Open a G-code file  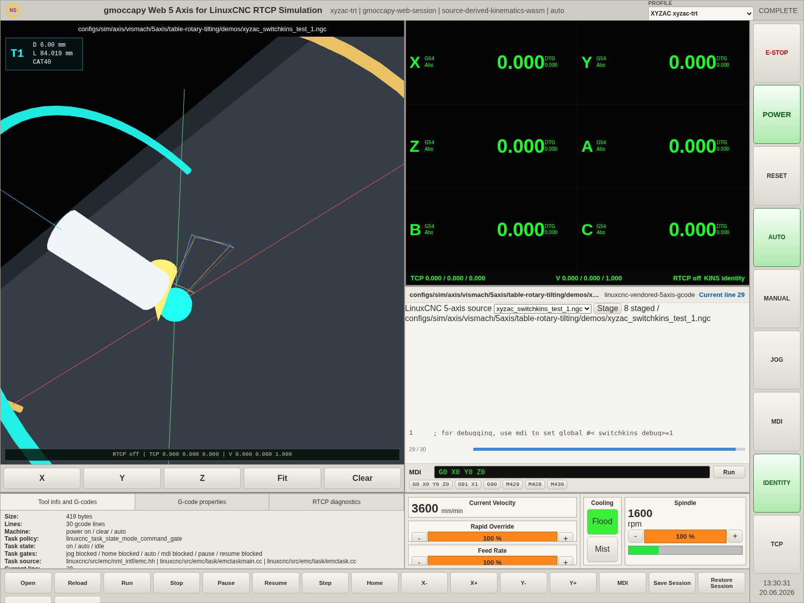click(28, 583)
